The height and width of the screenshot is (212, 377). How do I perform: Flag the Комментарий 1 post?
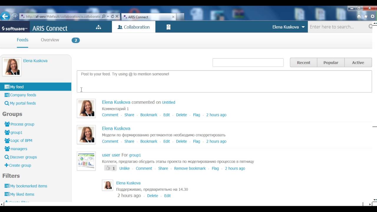click(x=196, y=115)
